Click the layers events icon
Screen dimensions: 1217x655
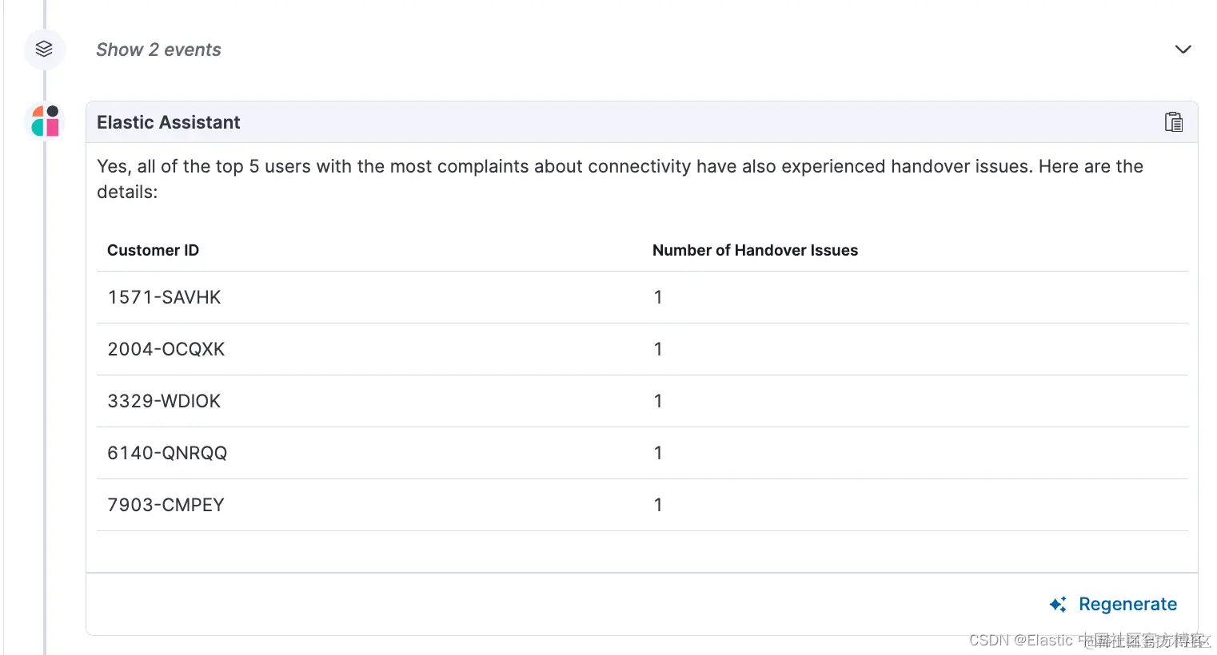[44, 49]
